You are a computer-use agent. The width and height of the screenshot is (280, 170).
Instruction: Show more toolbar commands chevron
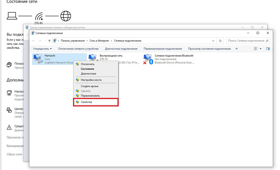[x=236, y=49]
